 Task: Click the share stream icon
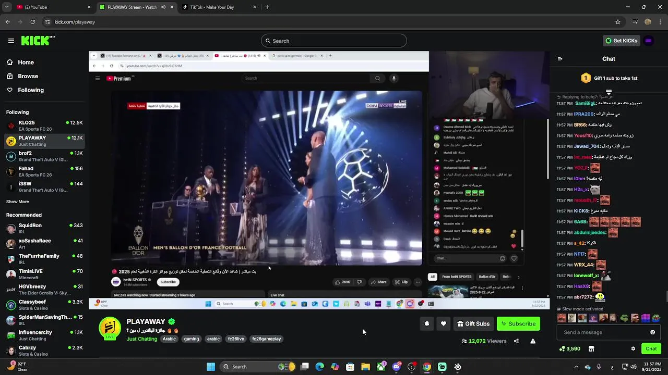(x=516, y=341)
